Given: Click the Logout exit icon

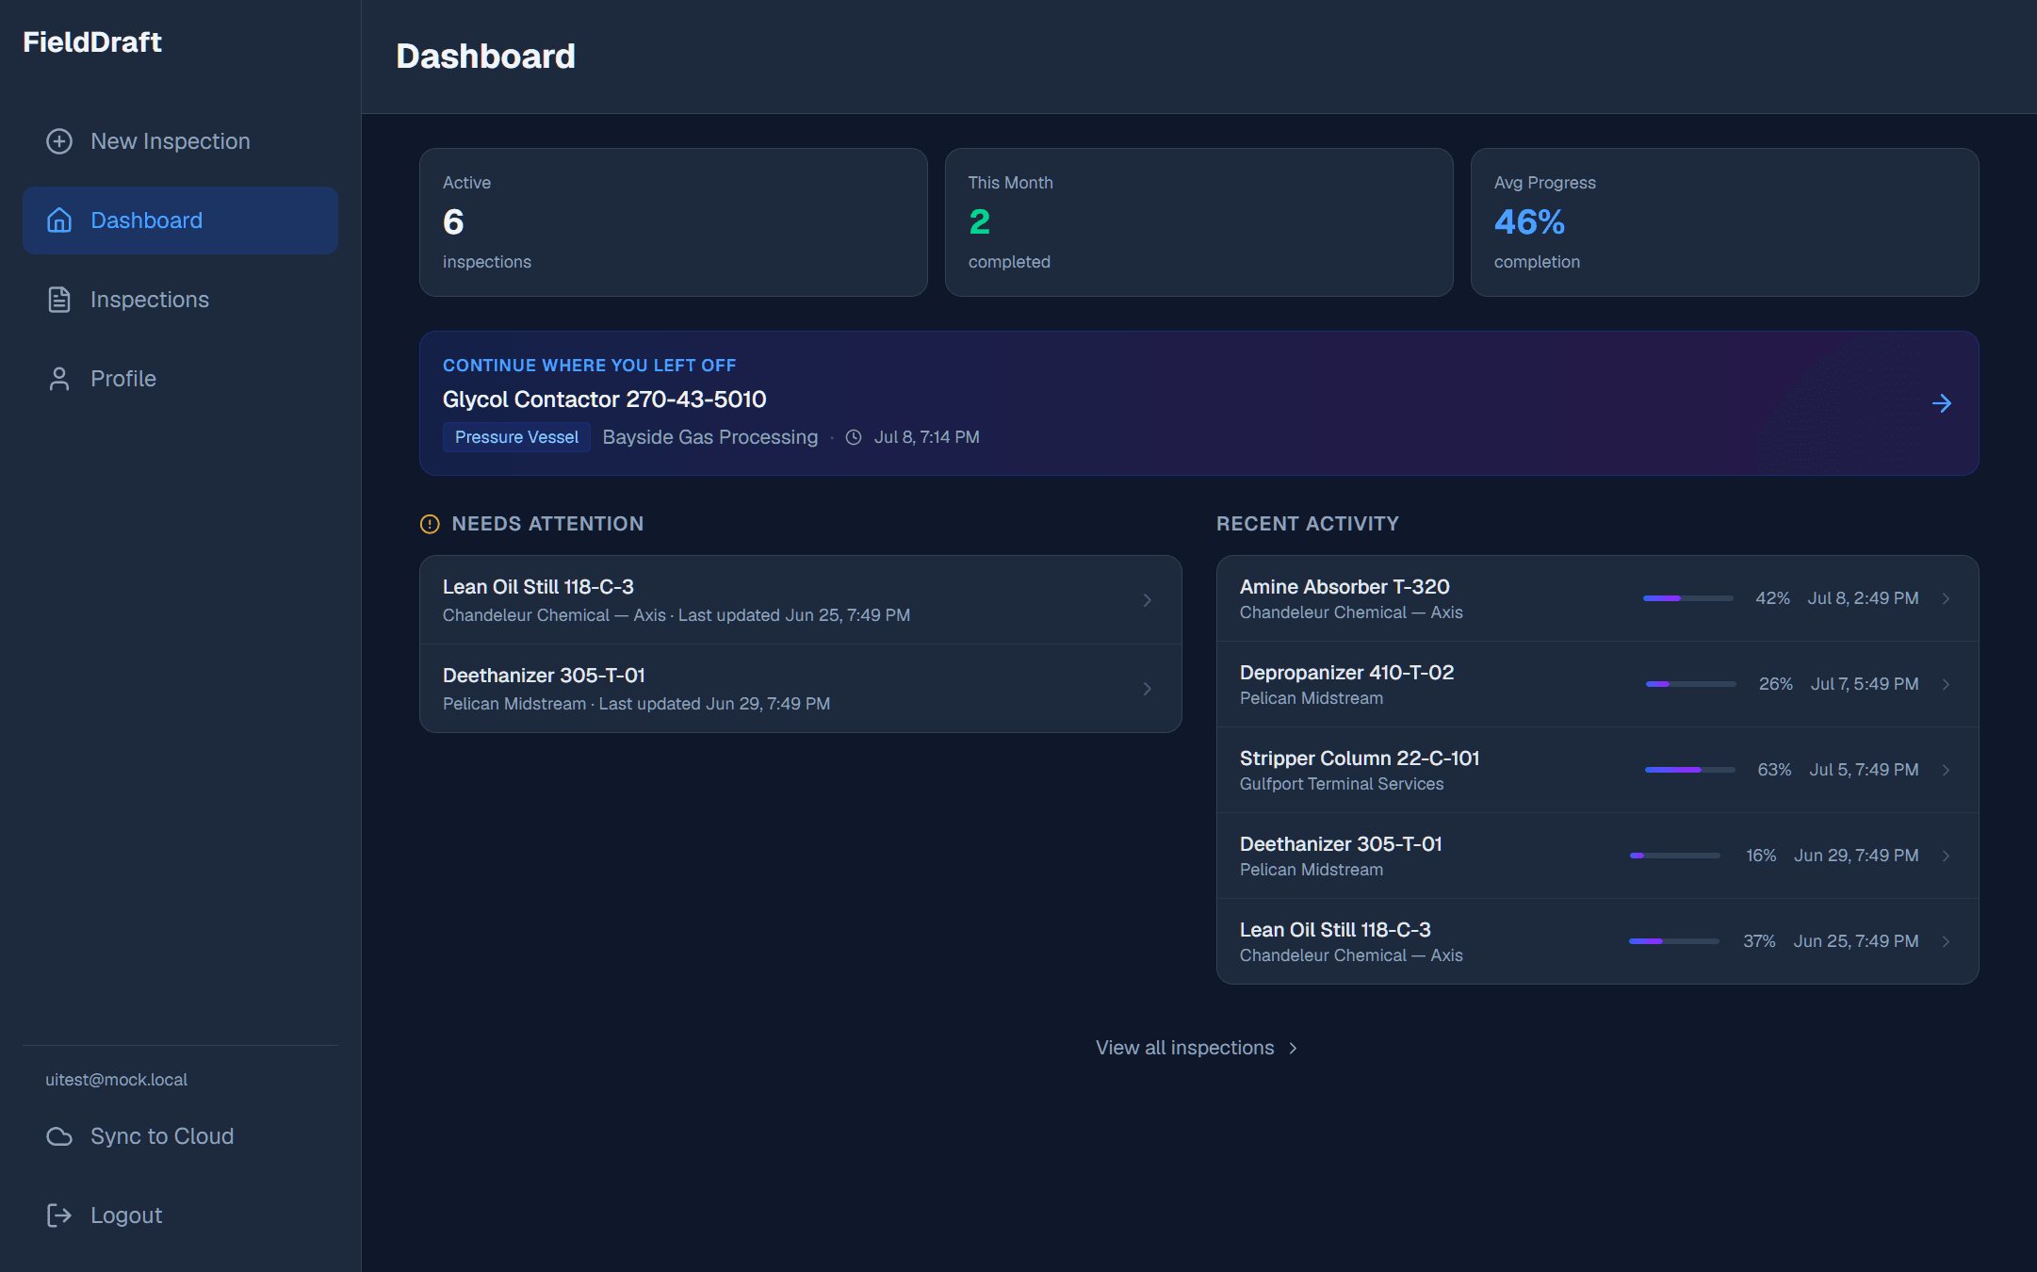Looking at the screenshot, I should [x=59, y=1215].
